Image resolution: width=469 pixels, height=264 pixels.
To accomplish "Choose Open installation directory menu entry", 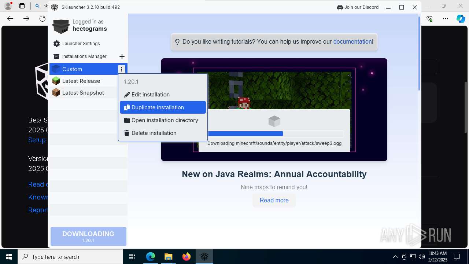I will [163, 120].
